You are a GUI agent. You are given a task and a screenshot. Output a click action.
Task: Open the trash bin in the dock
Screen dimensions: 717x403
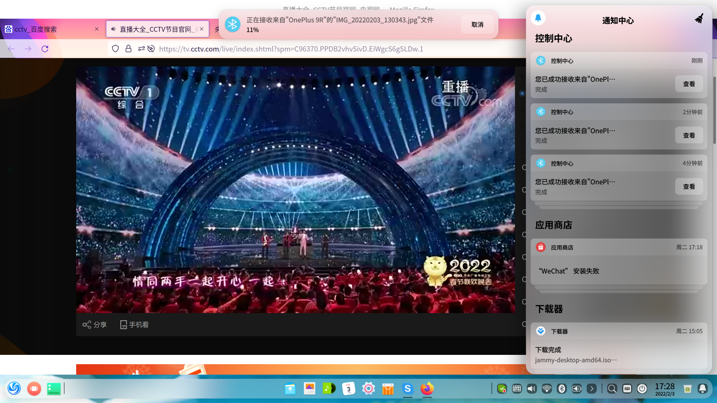pyautogui.click(x=687, y=389)
